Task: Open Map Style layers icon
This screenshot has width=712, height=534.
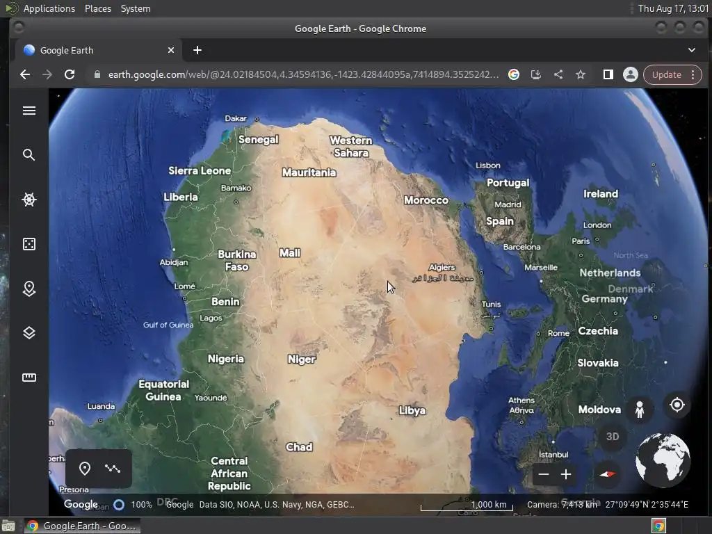Action: click(29, 333)
